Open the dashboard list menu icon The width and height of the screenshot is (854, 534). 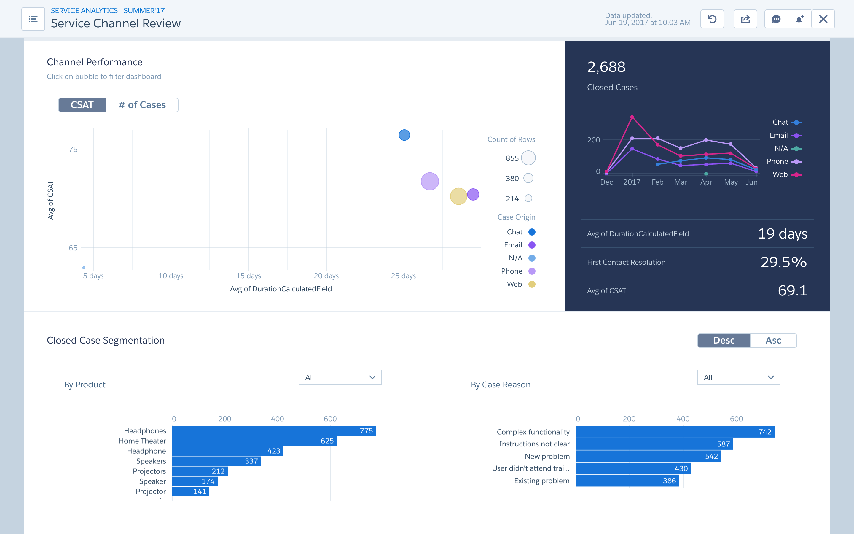[33, 19]
